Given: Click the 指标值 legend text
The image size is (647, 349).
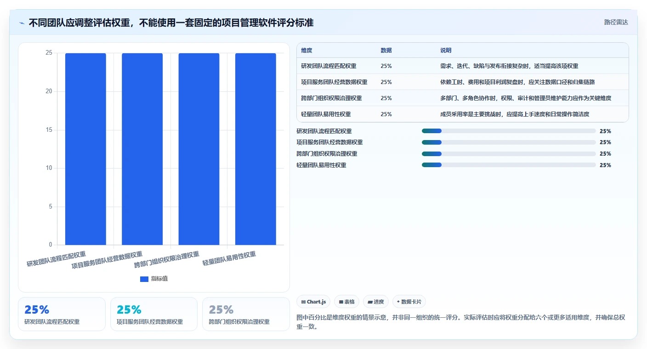Looking at the screenshot, I should point(159,279).
